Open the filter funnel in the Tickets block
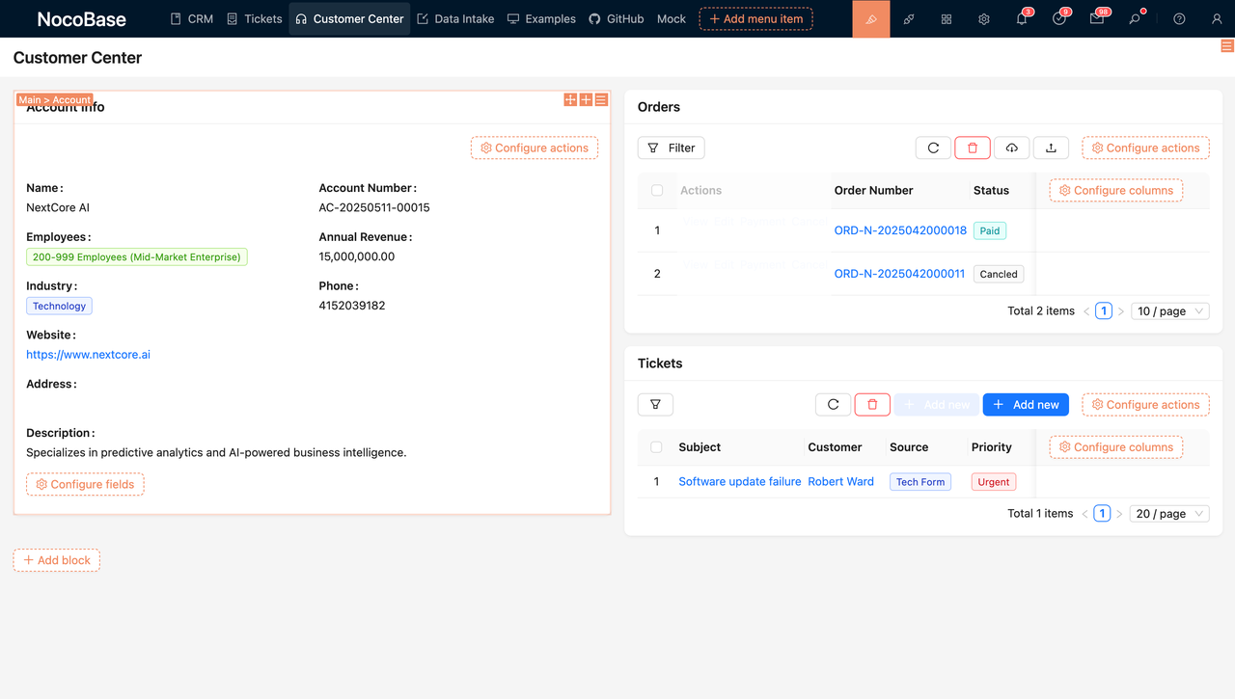The width and height of the screenshot is (1235, 699). 655,404
